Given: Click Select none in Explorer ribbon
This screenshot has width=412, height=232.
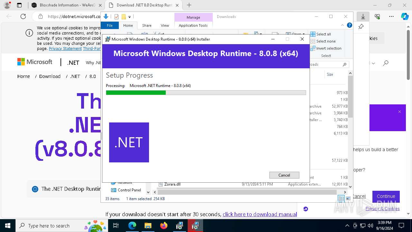Looking at the screenshot, I should coord(323,41).
